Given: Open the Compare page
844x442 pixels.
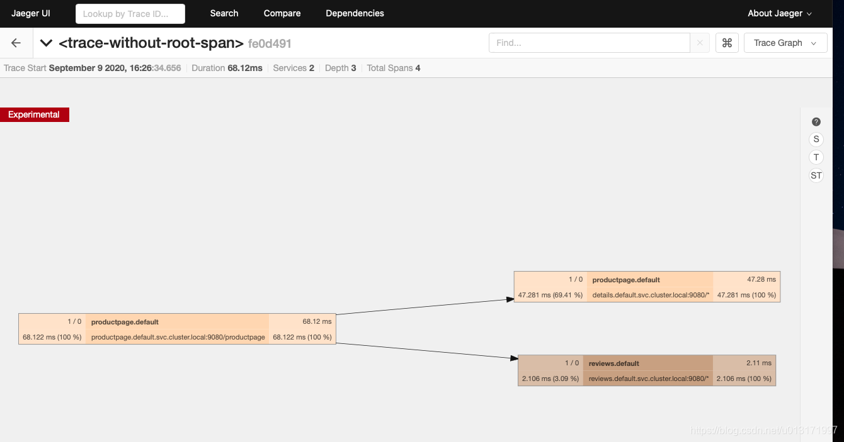Looking at the screenshot, I should point(282,13).
